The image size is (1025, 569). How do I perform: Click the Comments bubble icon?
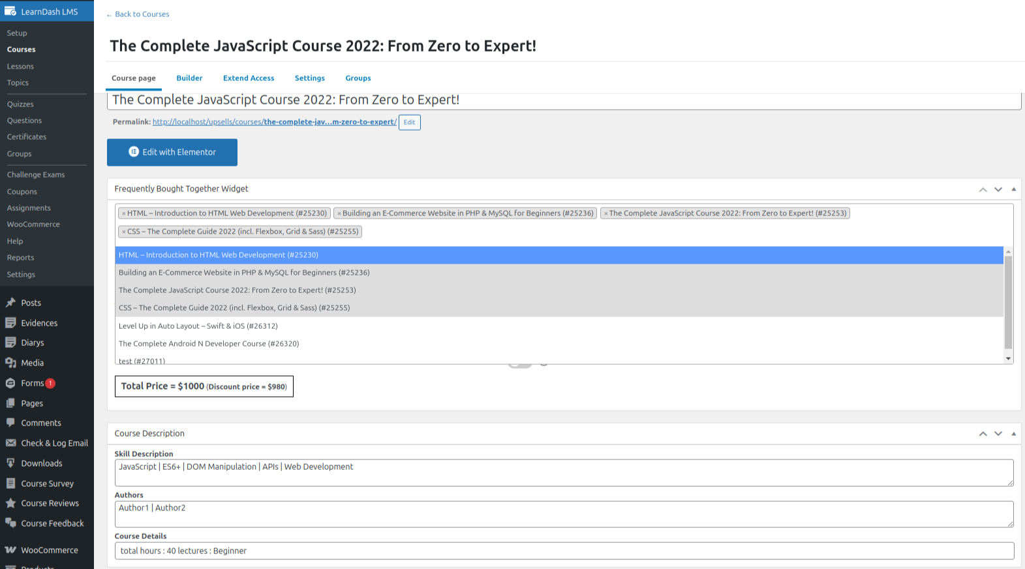tap(10, 423)
